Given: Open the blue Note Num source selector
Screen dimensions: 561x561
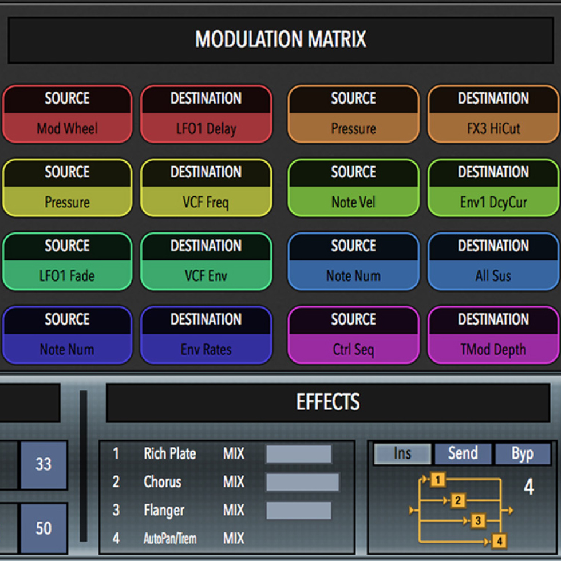Looking at the screenshot, I should coord(354,262).
